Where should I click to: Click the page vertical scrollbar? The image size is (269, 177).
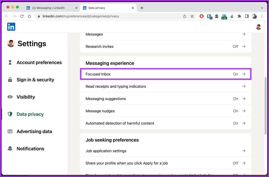tap(265, 106)
